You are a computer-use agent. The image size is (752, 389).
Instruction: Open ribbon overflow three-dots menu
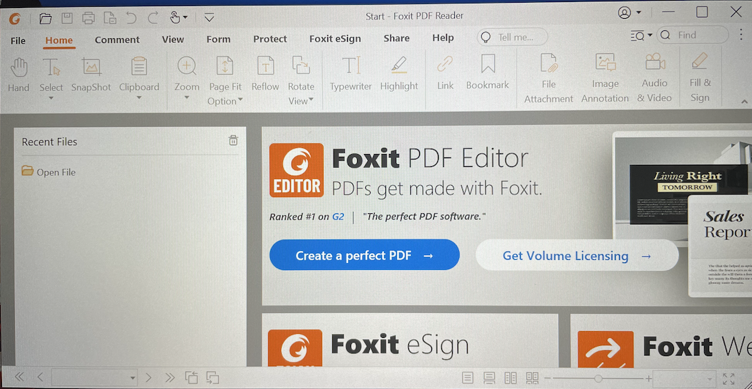pos(743,34)
